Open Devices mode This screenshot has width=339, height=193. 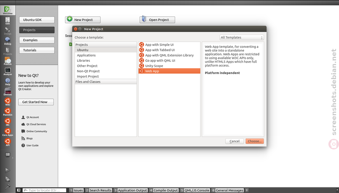coord(8,91)
